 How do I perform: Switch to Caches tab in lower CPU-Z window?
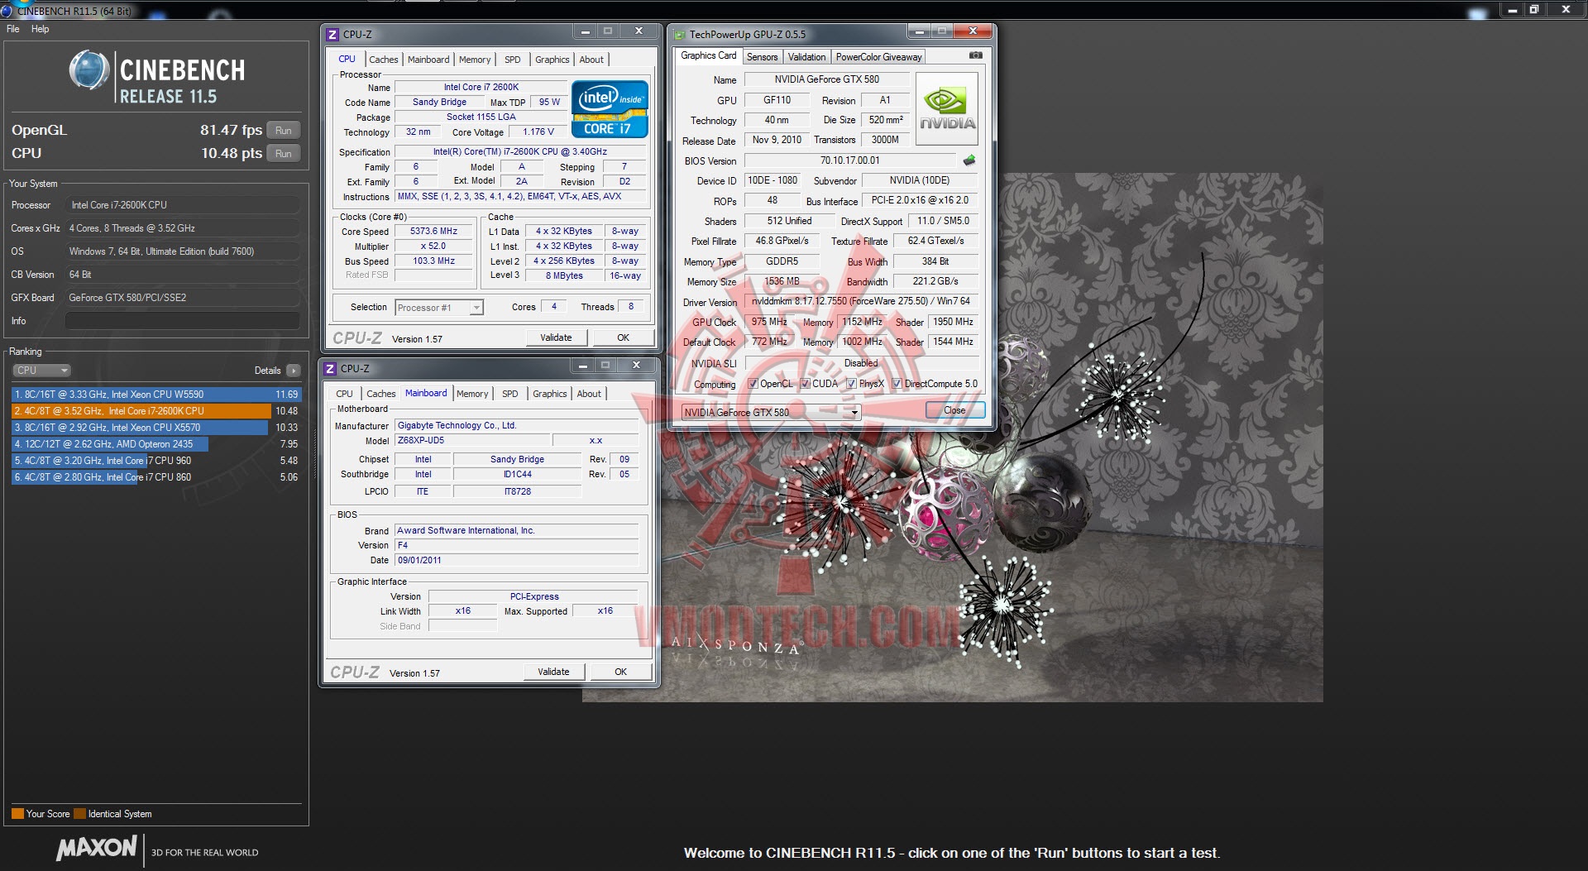380,394
